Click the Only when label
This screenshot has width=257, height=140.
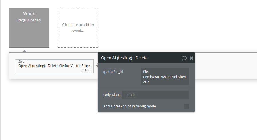coord(112,95)
